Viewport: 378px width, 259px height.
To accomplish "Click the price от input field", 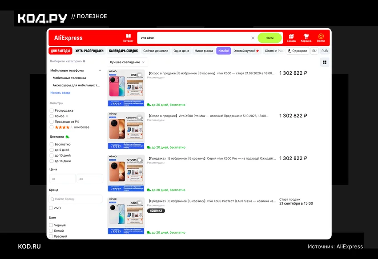I will [62, 179].
